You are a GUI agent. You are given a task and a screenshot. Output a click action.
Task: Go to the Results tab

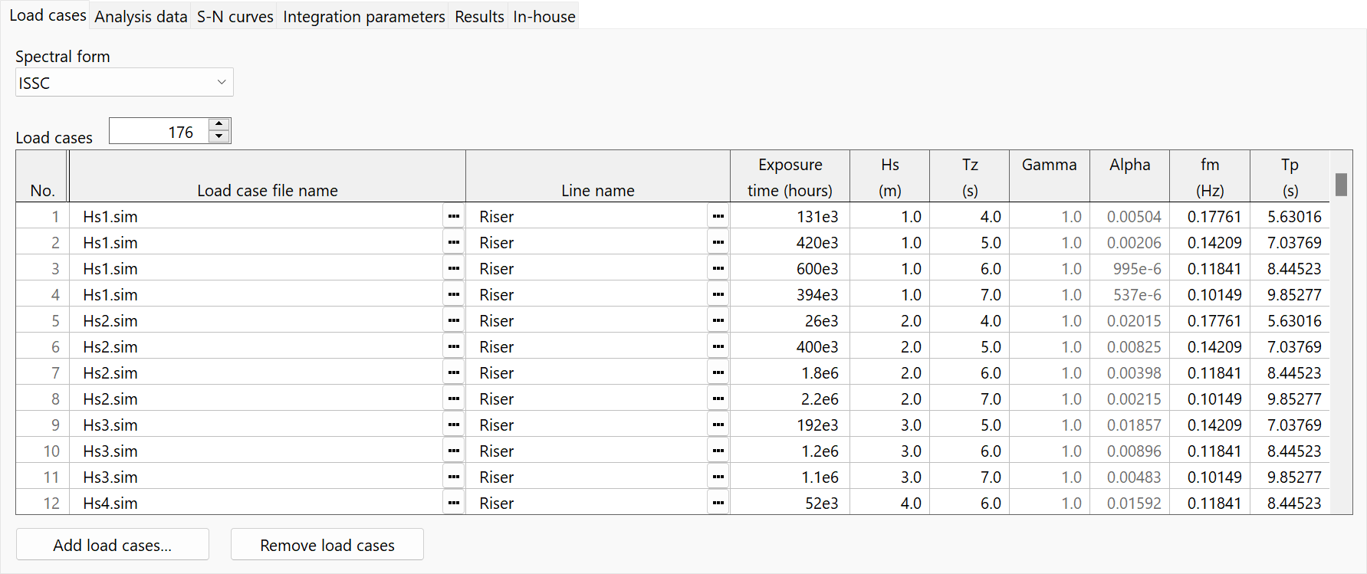pyautogui.click(x=479, y=17)
